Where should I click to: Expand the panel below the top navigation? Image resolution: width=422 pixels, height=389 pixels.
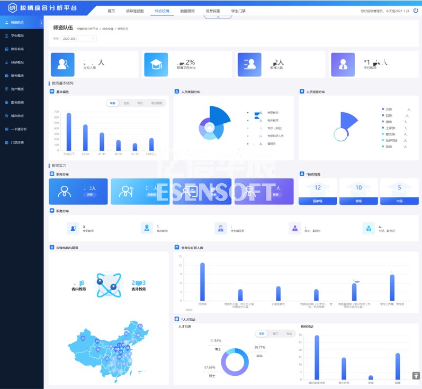point(218,17)
